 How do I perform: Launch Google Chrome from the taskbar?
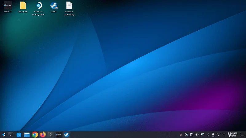pos(35,135)
